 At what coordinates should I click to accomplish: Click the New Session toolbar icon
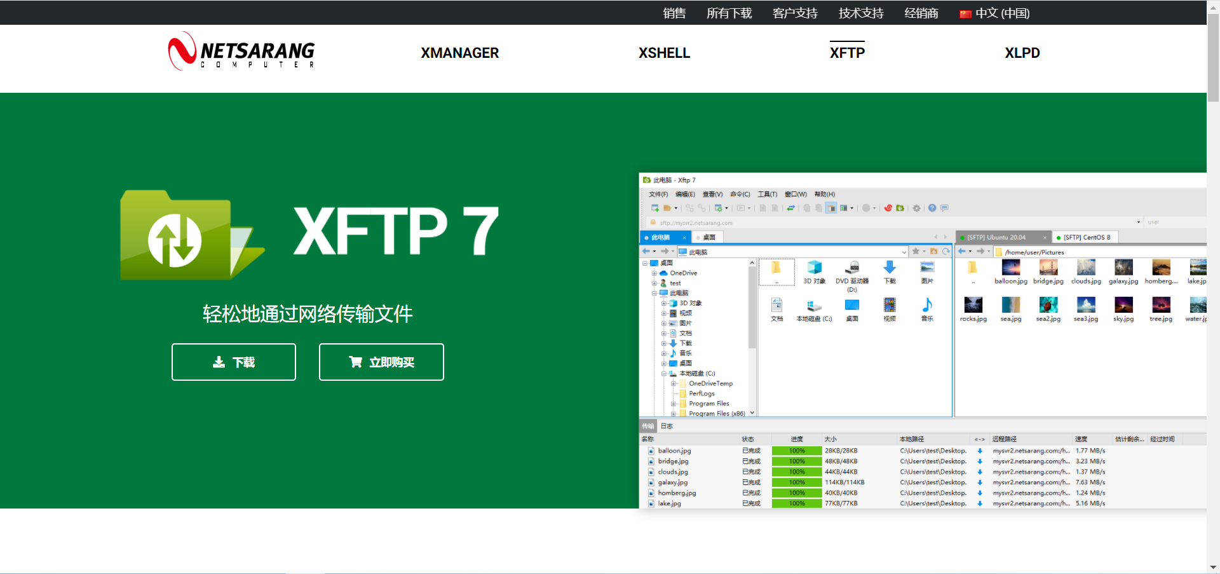click(655, 208)
